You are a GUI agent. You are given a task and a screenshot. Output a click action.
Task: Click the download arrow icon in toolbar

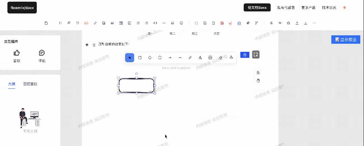(x=306, y=23)
